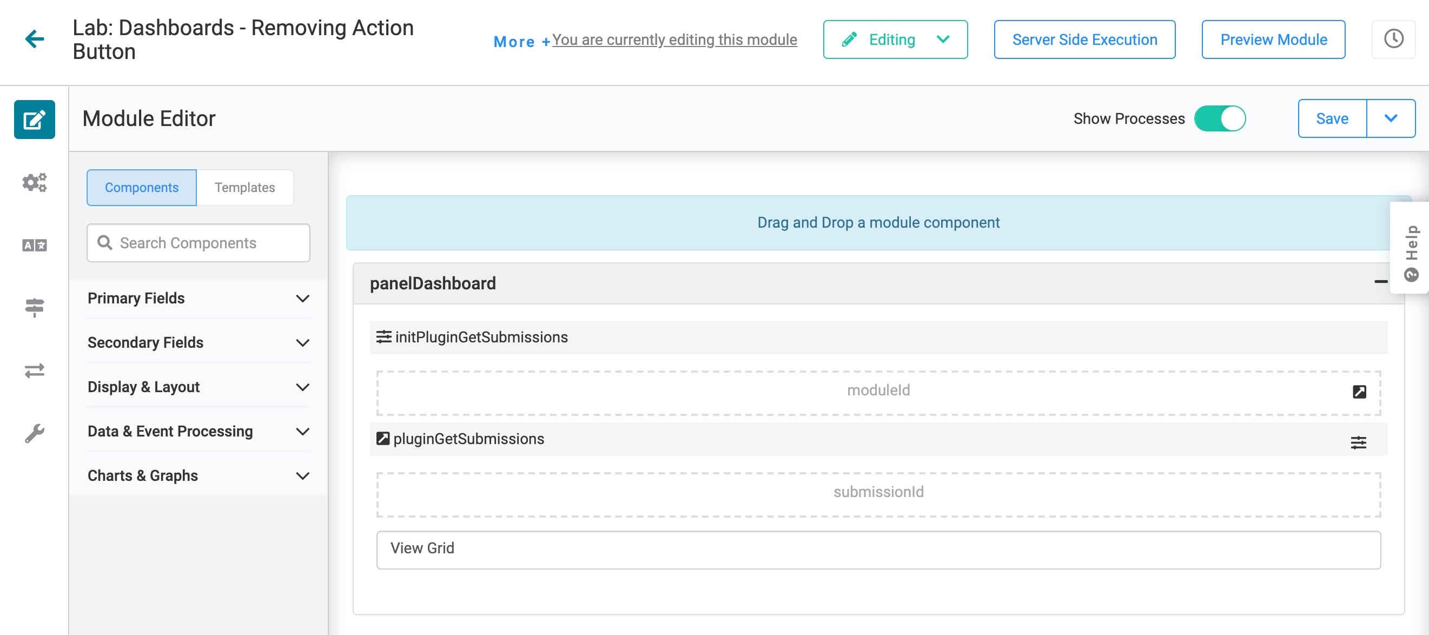Click 'You are currently editing this module' link
This screenshot has width=1429, height=635.
[674, 40]
